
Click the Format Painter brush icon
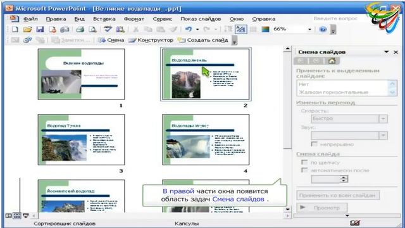click(173, 29)
